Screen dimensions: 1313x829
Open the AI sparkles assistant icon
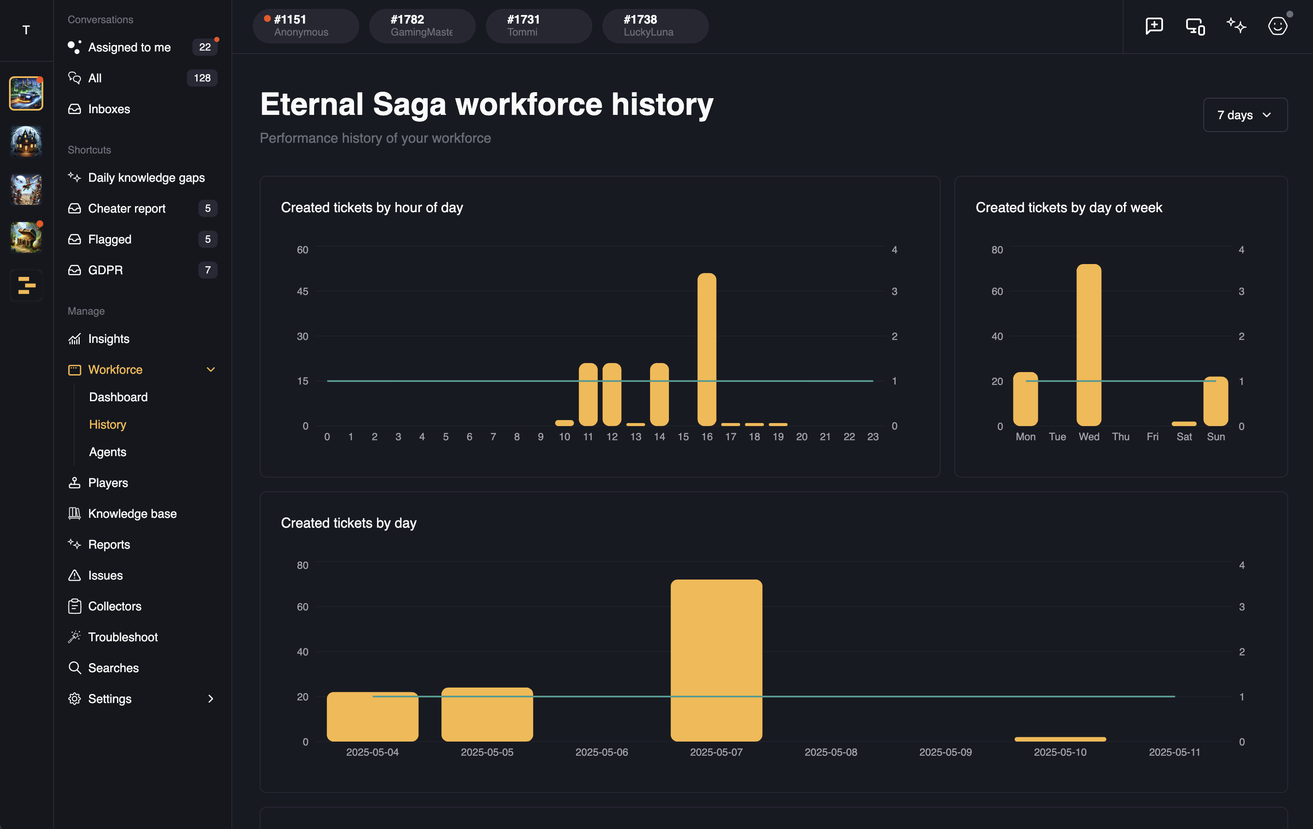click(x=1236, y=26)
